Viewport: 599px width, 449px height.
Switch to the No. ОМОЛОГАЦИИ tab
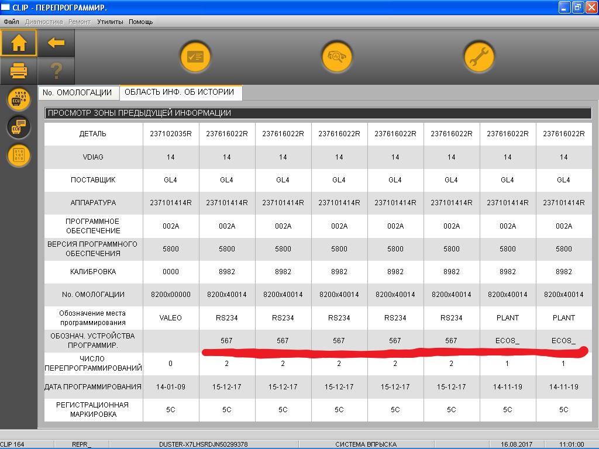[x=77, y=92]
